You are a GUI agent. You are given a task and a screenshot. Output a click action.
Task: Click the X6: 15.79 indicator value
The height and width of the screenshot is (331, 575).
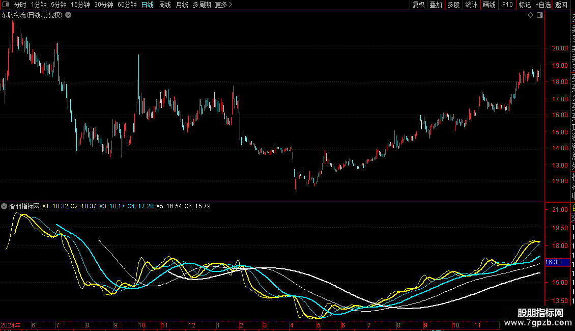pyautogui.click(x=197, y=206)
